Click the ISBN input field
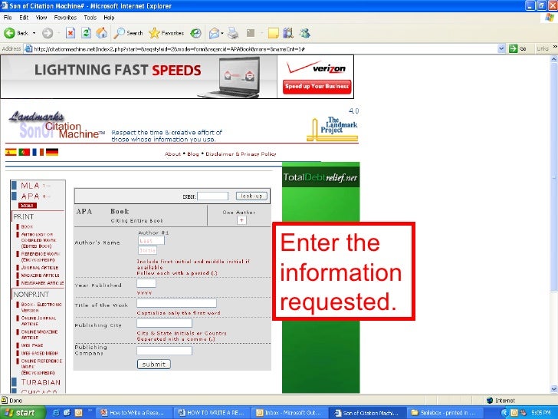The width and height of the screenshot is (558, 419). click(212, 196)
